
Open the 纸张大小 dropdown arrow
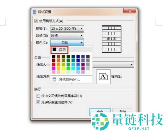click(131, 64)
